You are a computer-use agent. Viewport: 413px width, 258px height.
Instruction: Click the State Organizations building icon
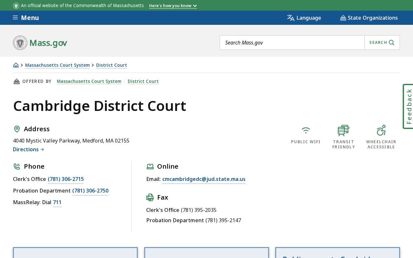click(x=343, y=18)
